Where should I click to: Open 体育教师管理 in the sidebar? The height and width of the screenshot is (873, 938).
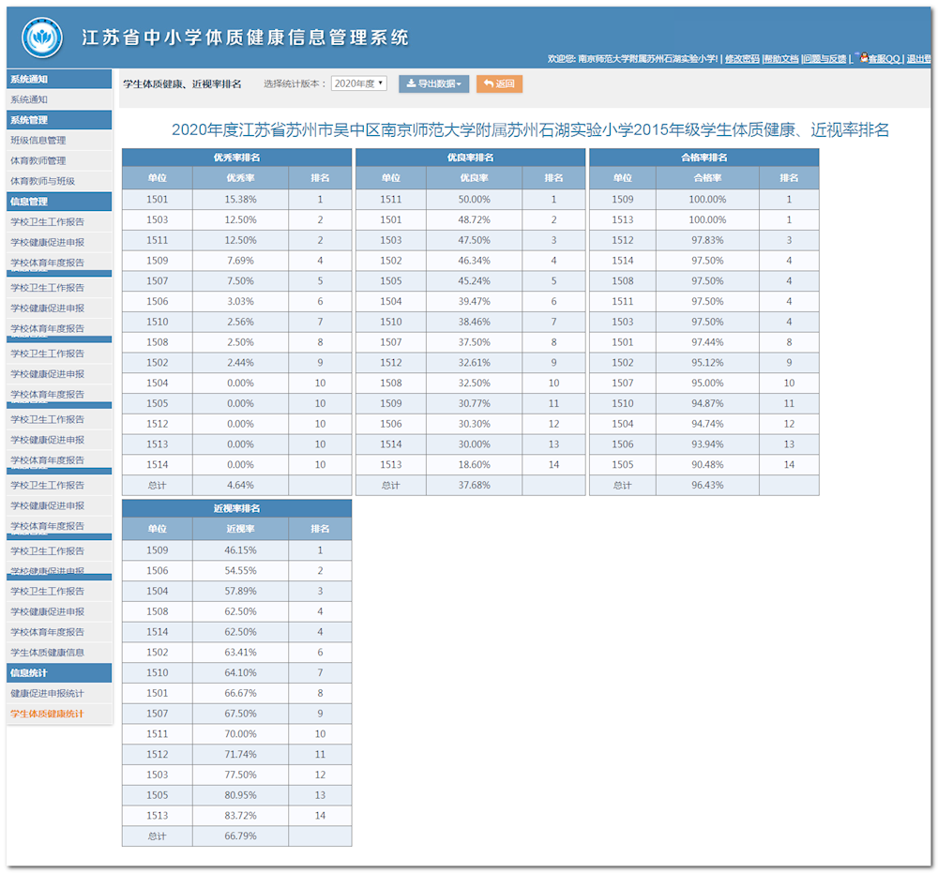coord(59,160)
